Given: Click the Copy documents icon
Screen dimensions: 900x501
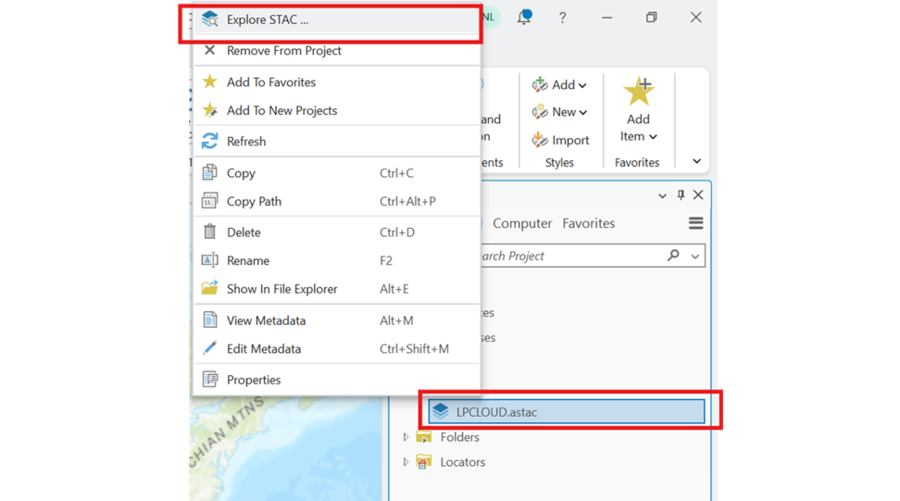Looking at the screenshot, I should click(210, 172).
